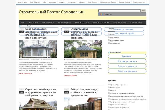Select Электромонтаж in the top menu
165x110 pixels.
(x=139, y=2)
